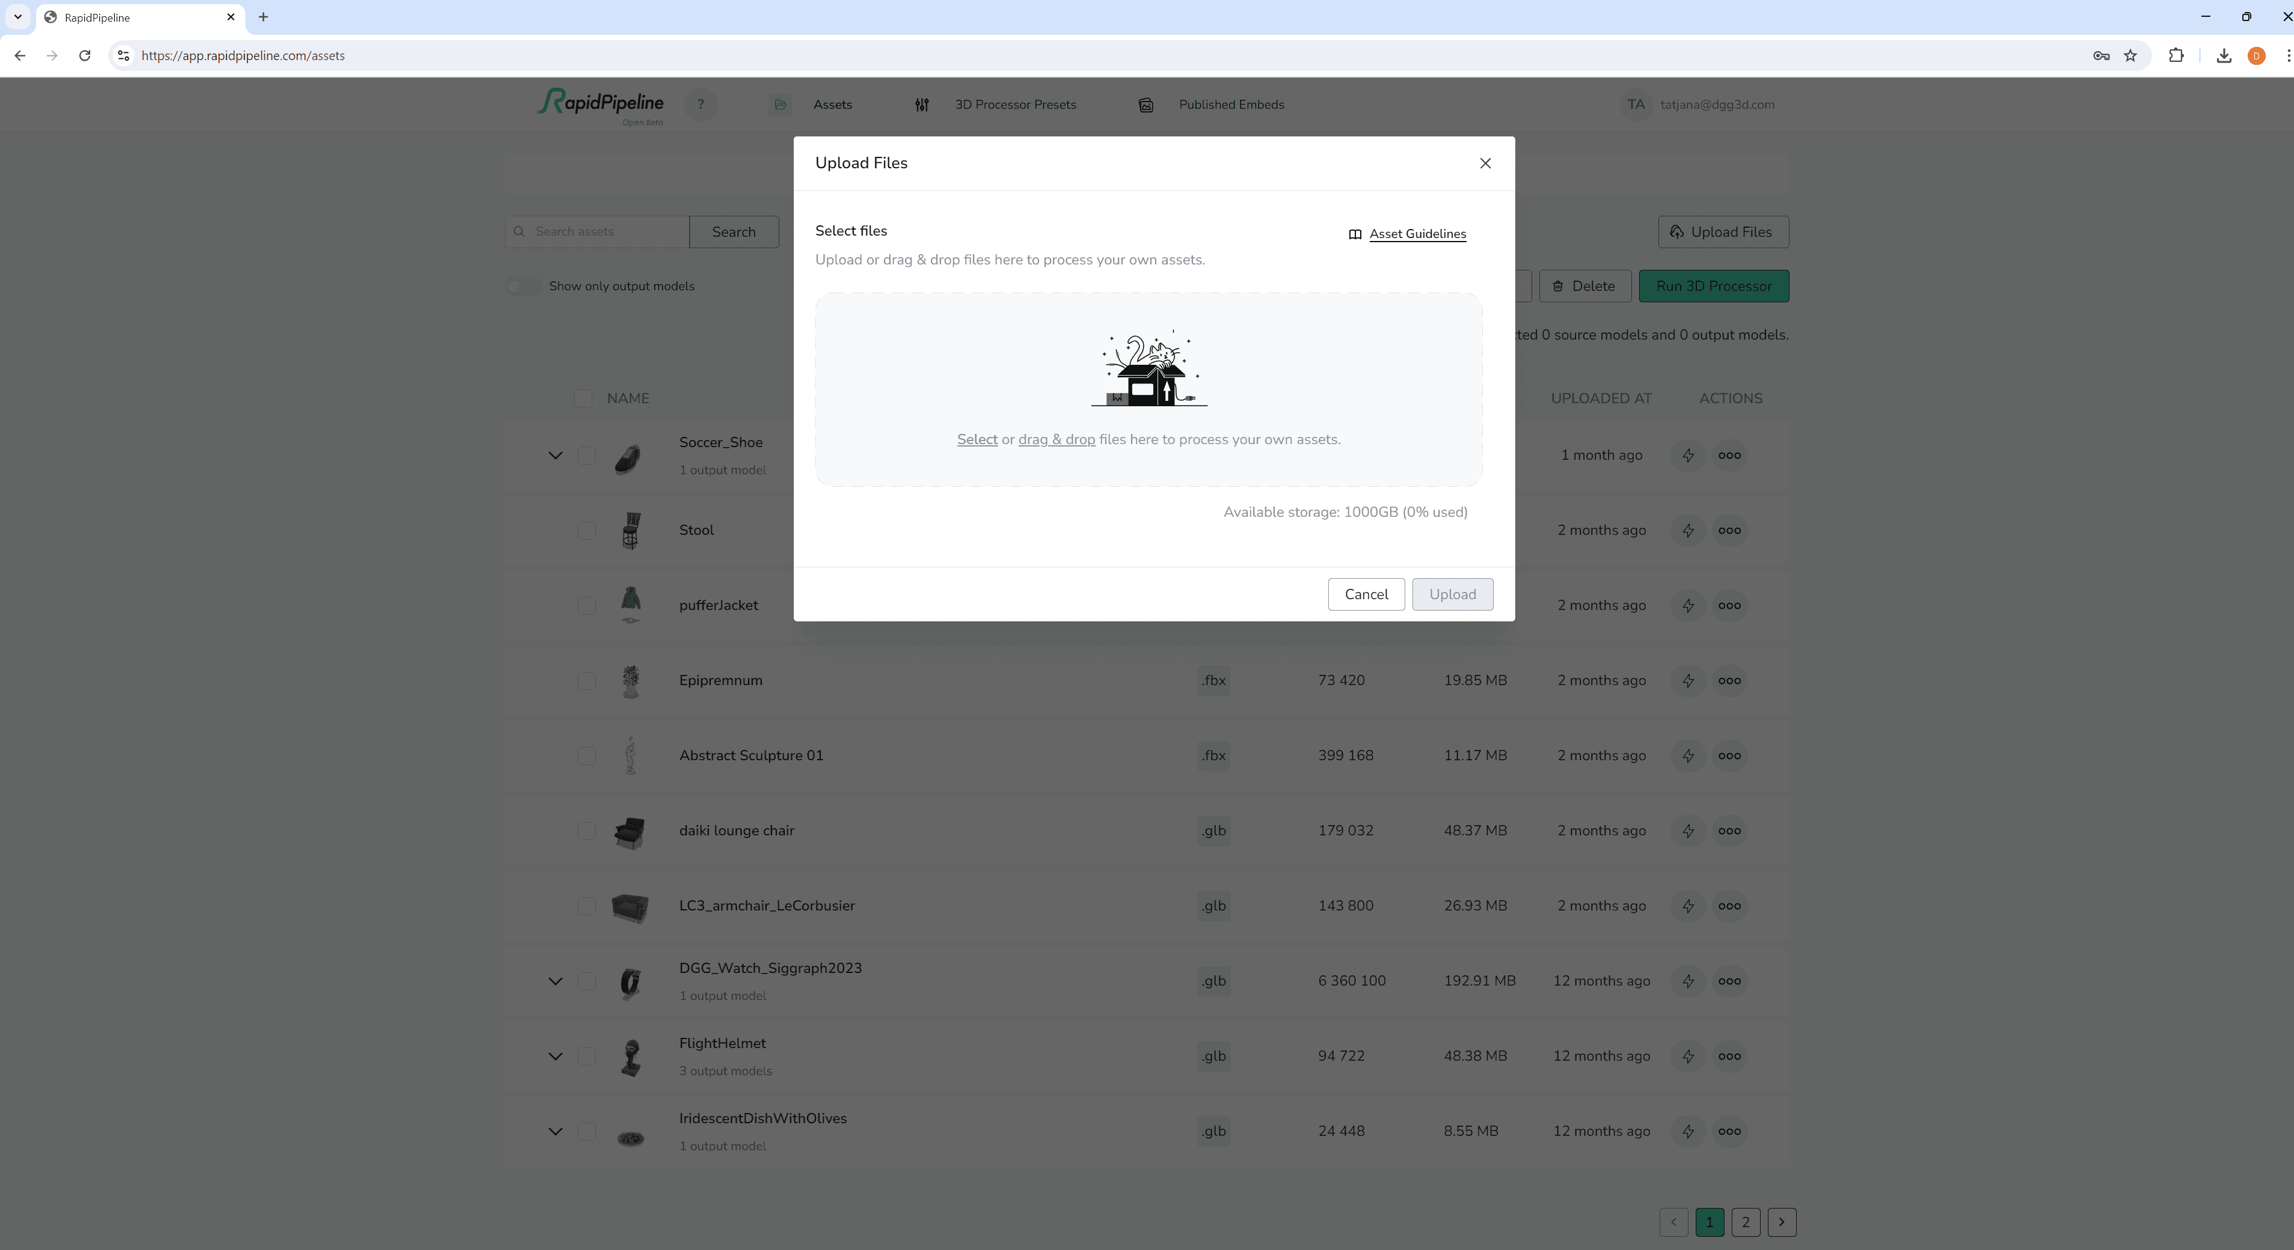Screen dimensions: 2294x1250
Task: Check the select-all NAME checkbox
Action: (x=583, y=398)
